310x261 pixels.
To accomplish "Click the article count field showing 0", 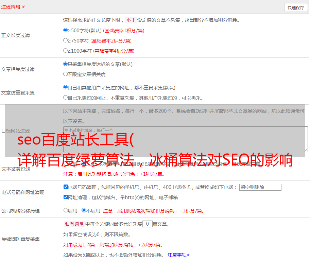I will [147, 224].
